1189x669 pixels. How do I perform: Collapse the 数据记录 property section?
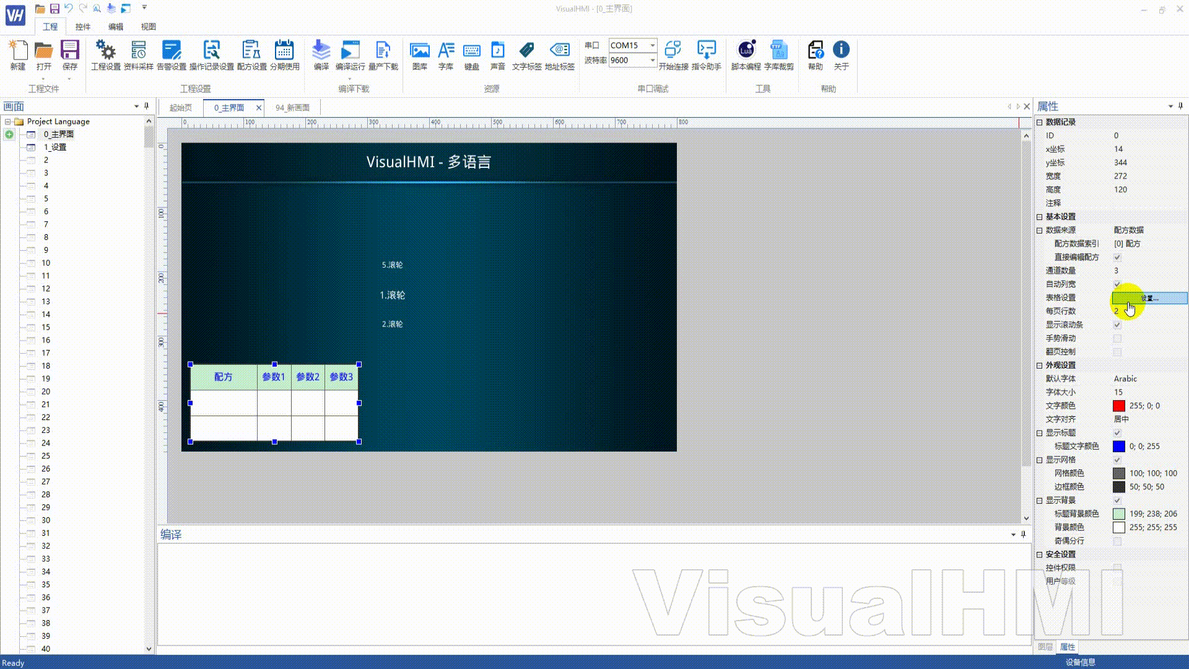point(1040,122)
